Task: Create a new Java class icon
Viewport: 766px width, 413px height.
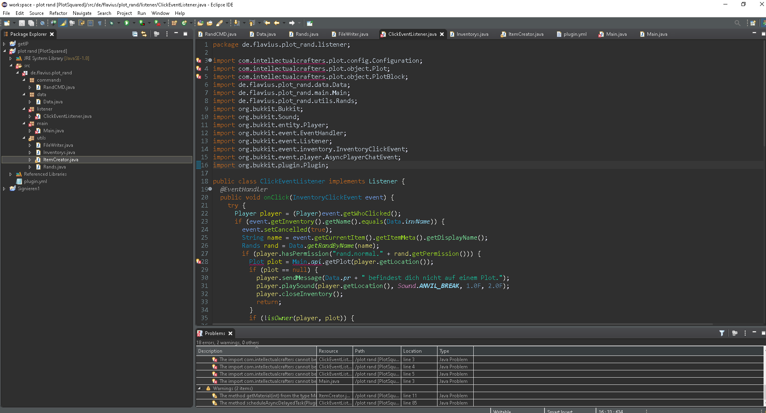Action: (x=184, y=23)
